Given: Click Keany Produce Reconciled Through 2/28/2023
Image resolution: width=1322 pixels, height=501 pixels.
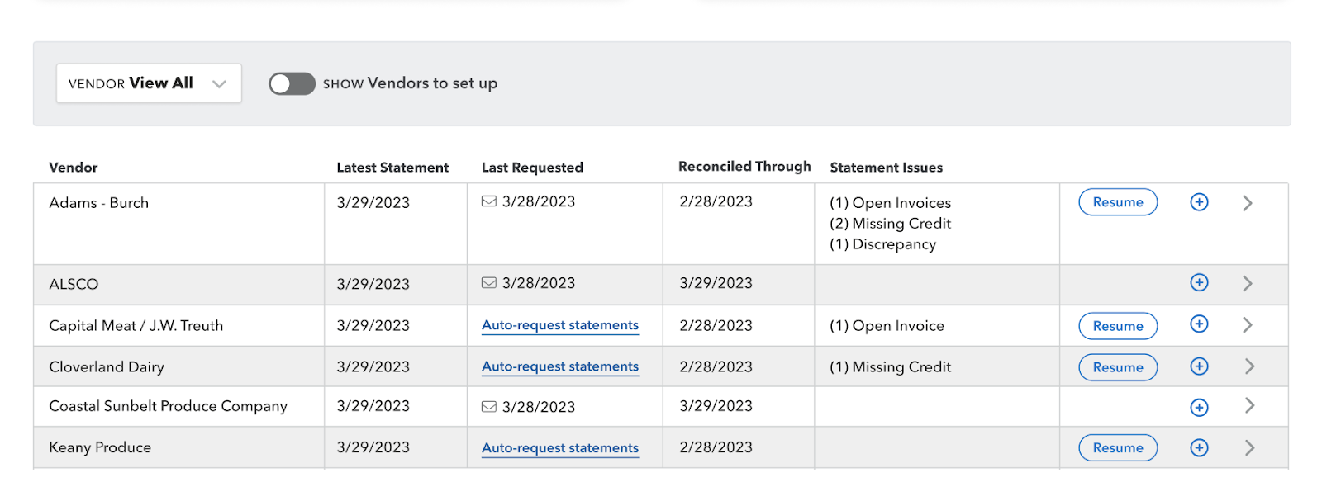Looking at the screenshot, I should pyautogui.click(x=716, y=447).
